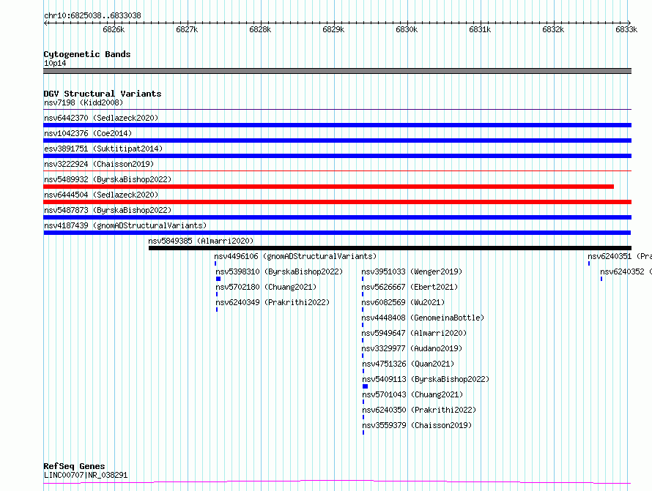Open the RefSeq Genes track title

74,466
